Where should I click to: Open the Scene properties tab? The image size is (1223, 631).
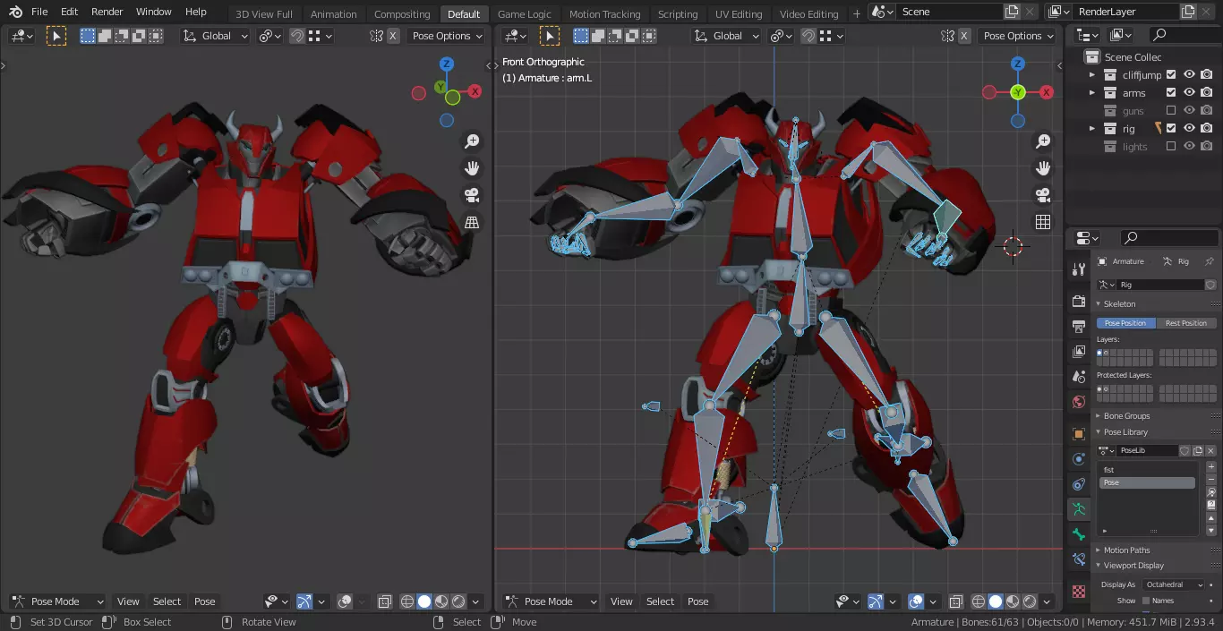(x=1079, y=377)
